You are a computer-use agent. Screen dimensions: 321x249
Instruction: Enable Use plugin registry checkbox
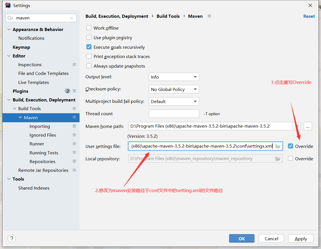(x=89, y=37)
